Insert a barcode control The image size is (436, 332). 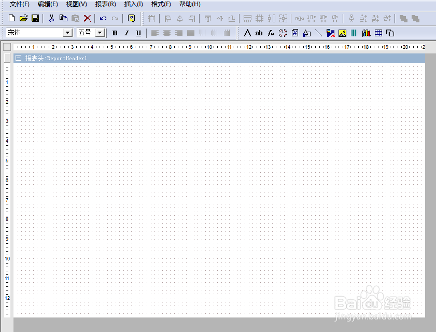click(355, 33)
